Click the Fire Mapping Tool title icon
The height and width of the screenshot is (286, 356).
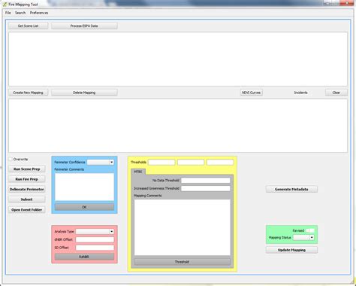pyautogui.click(x=5, y=5)
